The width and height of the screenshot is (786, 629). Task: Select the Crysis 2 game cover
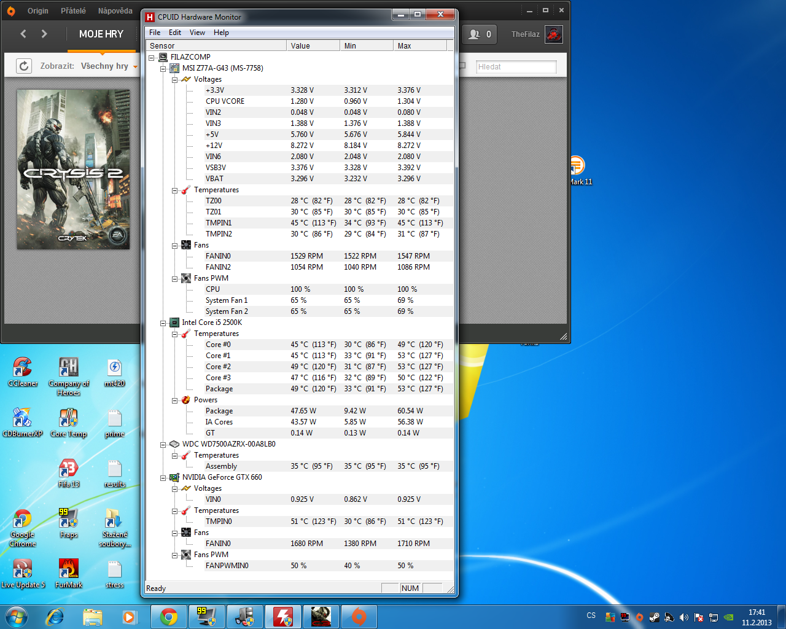point(73,169)
